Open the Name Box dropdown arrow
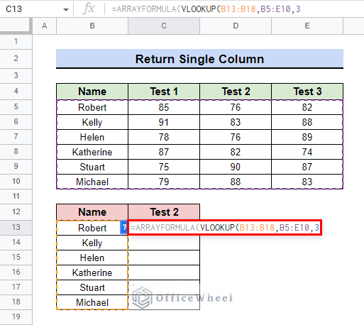Image resolution: width=364 pixels, height=325 pixels. (x=66, y=10)
